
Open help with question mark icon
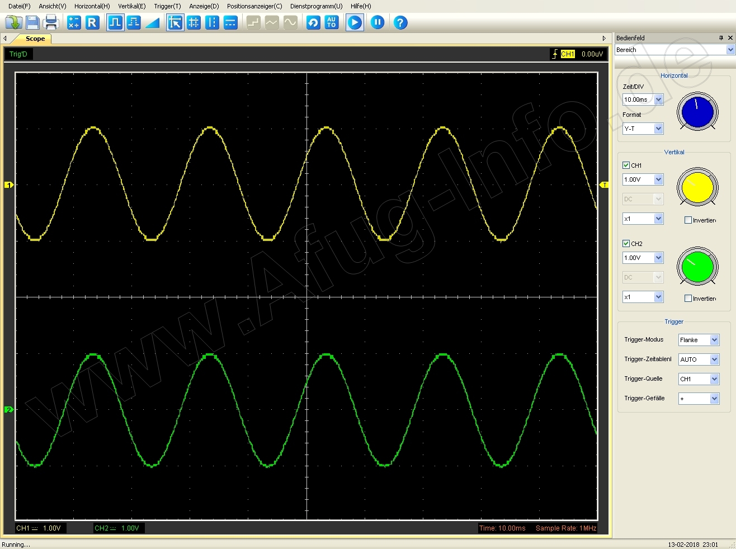(400, 22)
